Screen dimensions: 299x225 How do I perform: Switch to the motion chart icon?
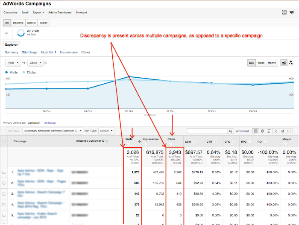[x=291, y=63]
